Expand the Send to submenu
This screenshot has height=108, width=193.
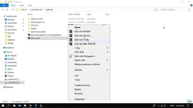(89, 70)
